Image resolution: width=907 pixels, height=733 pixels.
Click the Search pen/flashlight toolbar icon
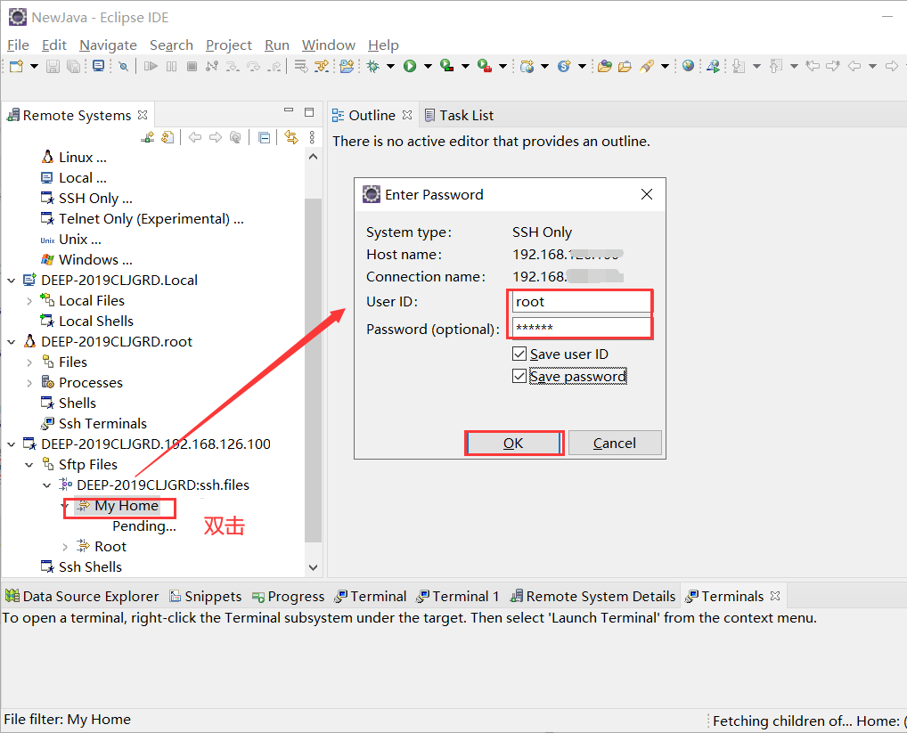click(x=647, y=67)
